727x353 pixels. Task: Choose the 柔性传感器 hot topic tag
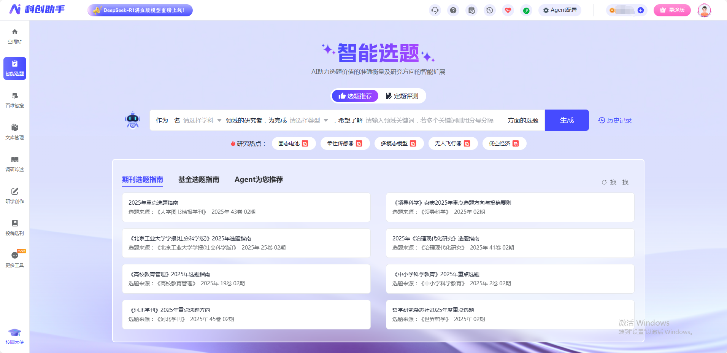click(345, 143)
